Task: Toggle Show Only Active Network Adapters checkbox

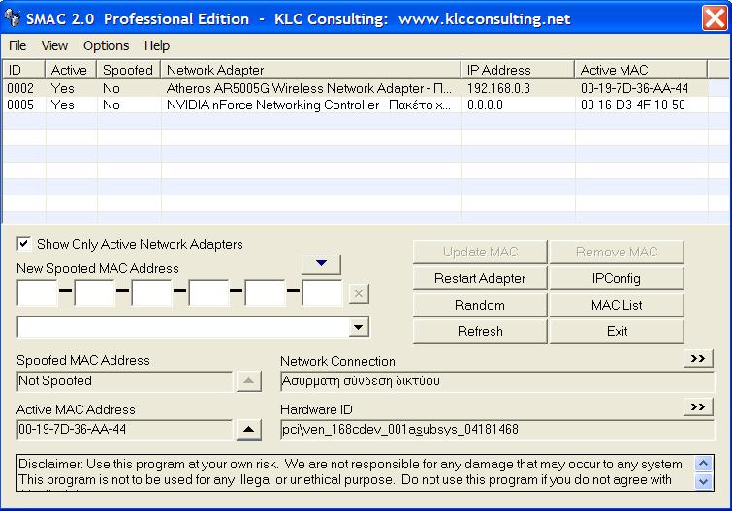Action: pyautogui.click(x=24, y=244)
